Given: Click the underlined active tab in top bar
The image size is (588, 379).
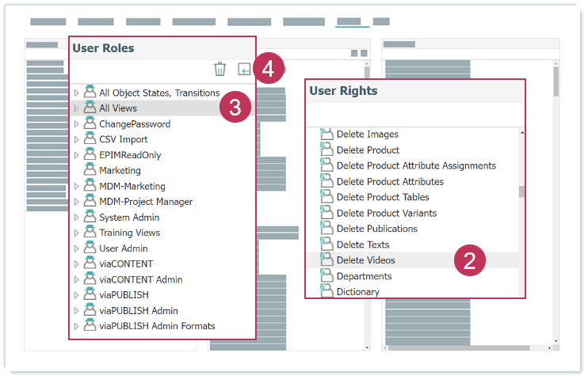Looking at the screenshot, I should 352,22.
